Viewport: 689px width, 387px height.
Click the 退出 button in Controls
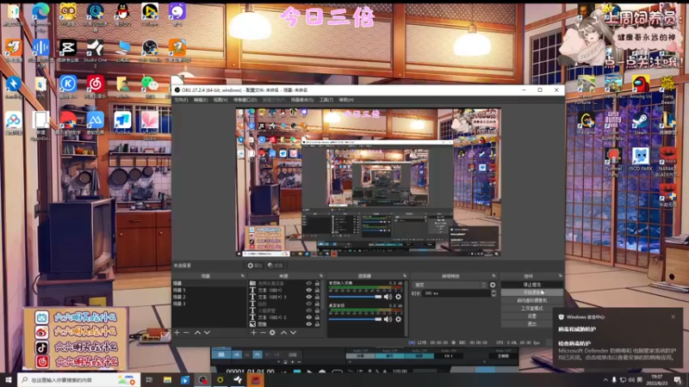click(531, 324)
